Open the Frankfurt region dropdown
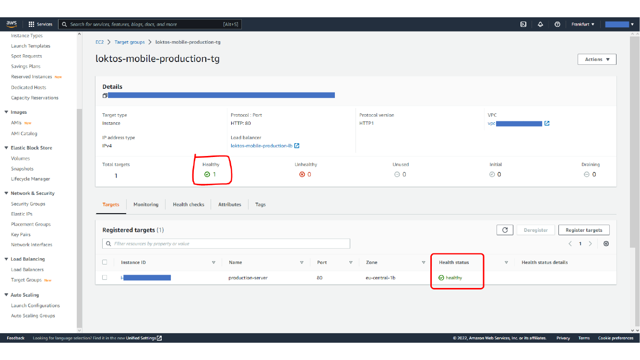640x360 pixels. click(x=583, y=24)
